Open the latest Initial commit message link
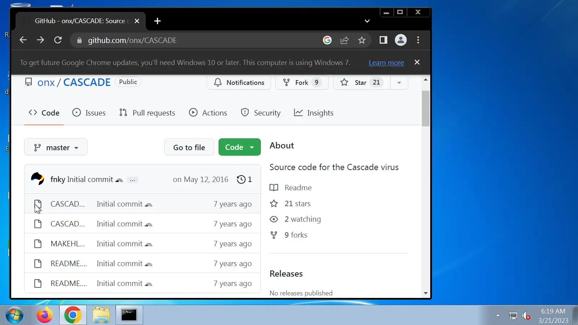Viewport: 578px width, 325px height. pyautogui.click(x=90, y=179)
